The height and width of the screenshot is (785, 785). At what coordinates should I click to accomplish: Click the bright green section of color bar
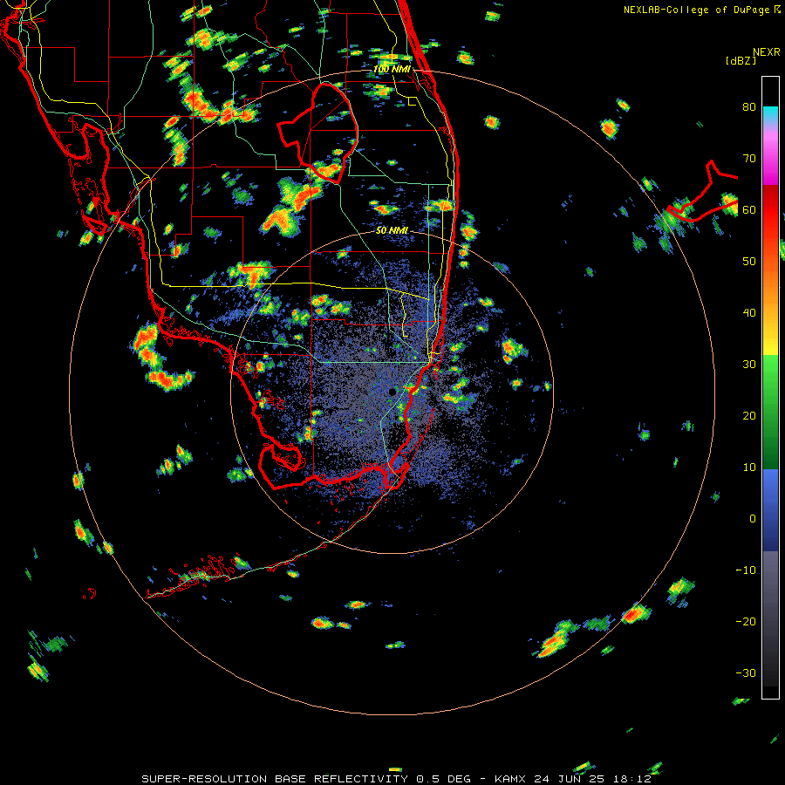770,371
